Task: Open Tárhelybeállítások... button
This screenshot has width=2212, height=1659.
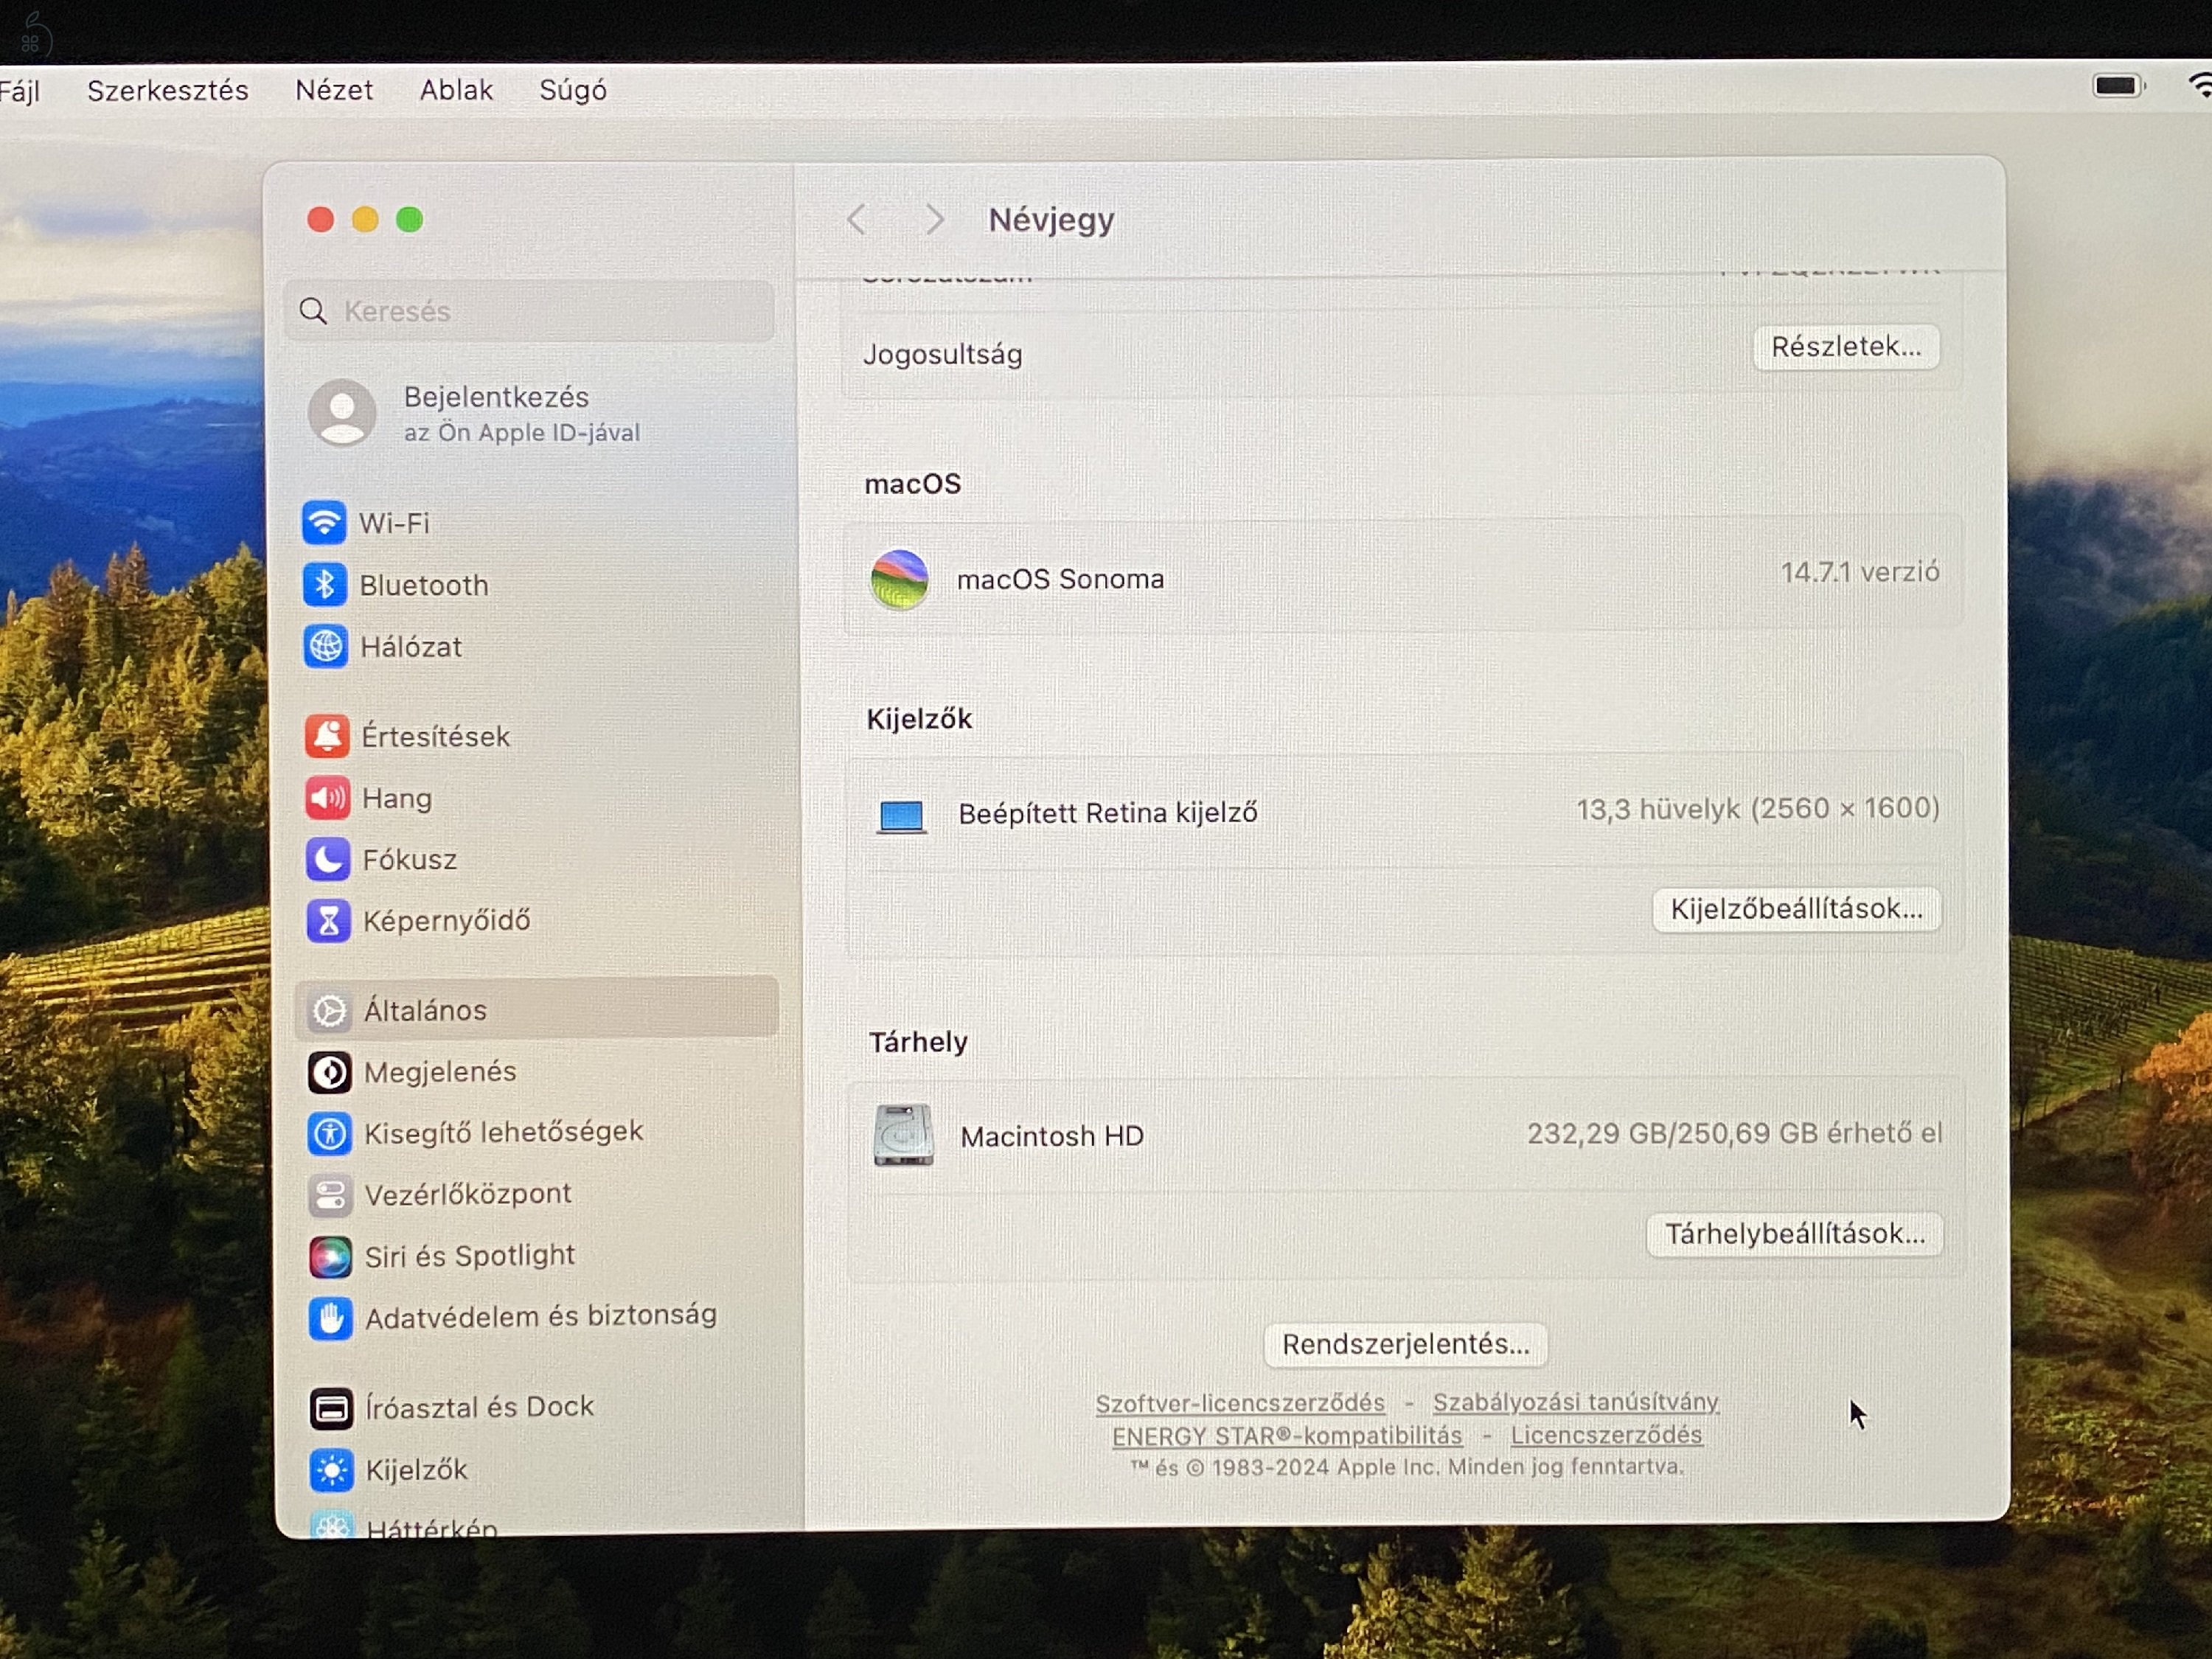Action: (x=1795, y=1234)
